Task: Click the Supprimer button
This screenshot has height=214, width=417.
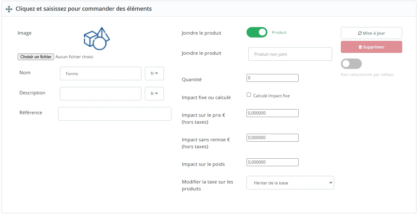Action: tap(371, 47)
